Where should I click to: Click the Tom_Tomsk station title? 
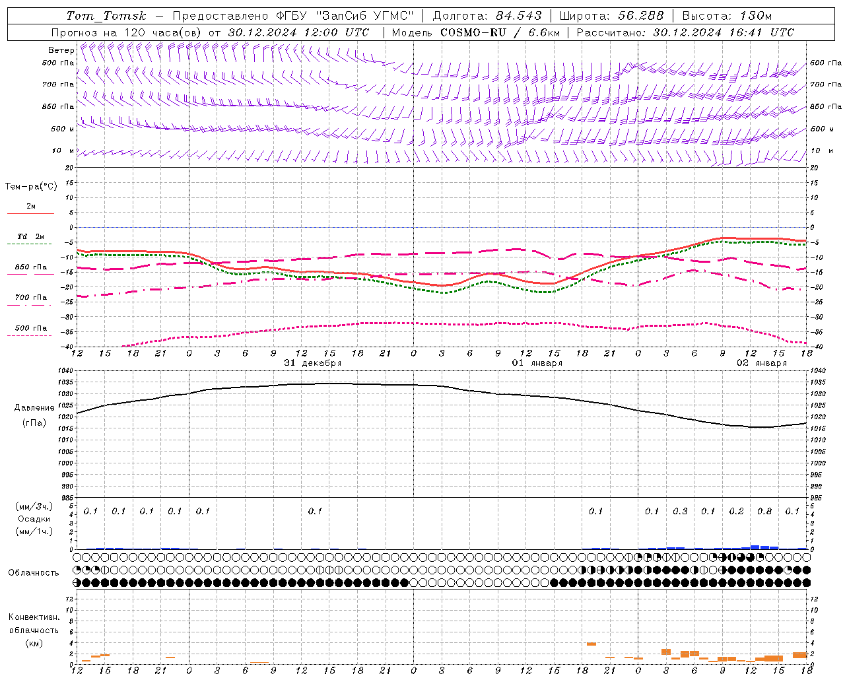pos(106,16)
